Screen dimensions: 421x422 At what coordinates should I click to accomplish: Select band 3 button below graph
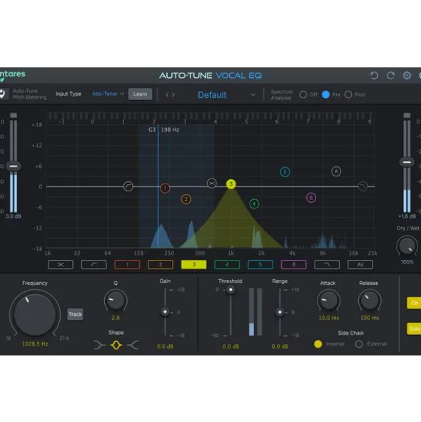click(193, 265)
